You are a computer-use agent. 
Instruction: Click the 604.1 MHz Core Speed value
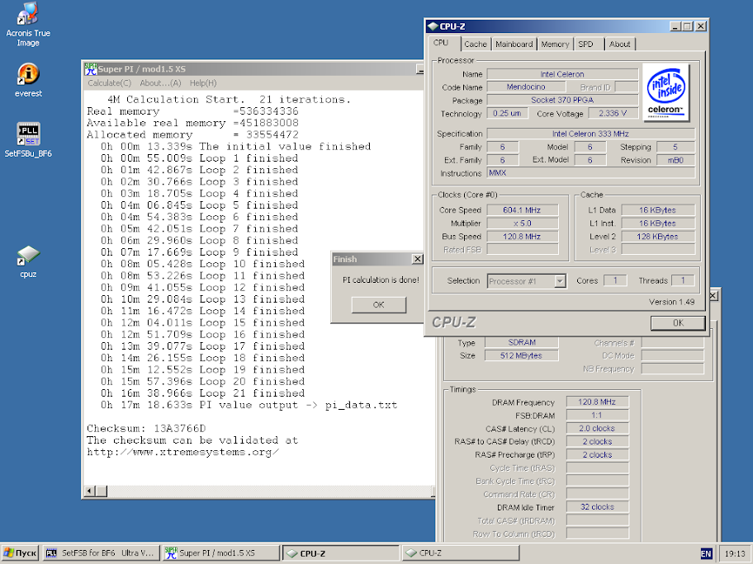[522, 210]
